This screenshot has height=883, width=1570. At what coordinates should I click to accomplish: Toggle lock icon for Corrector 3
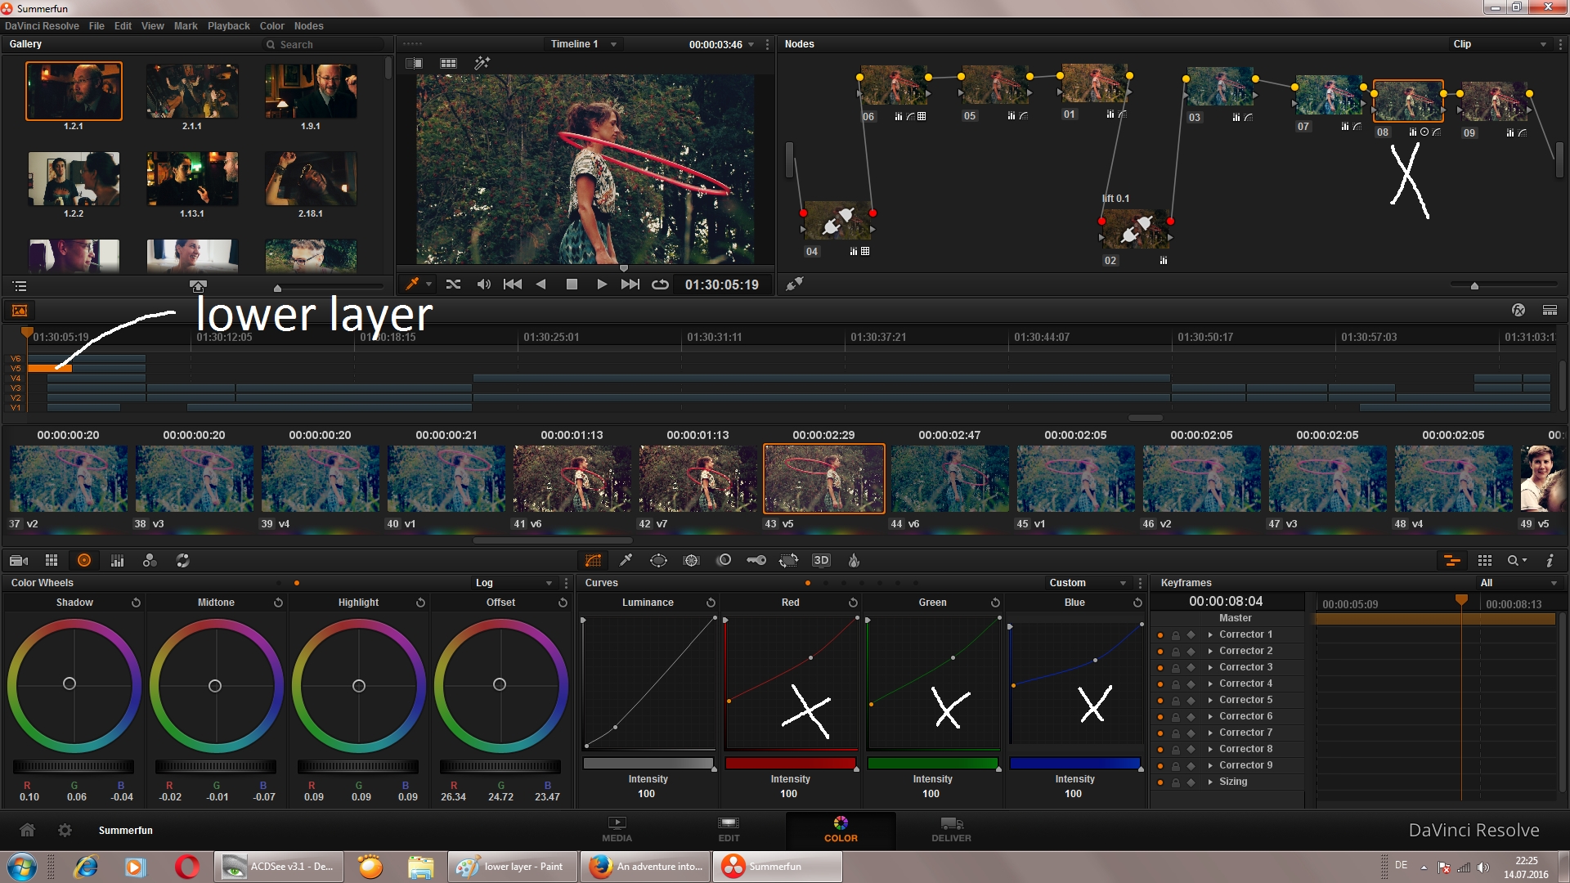(x=1176, y=668)
